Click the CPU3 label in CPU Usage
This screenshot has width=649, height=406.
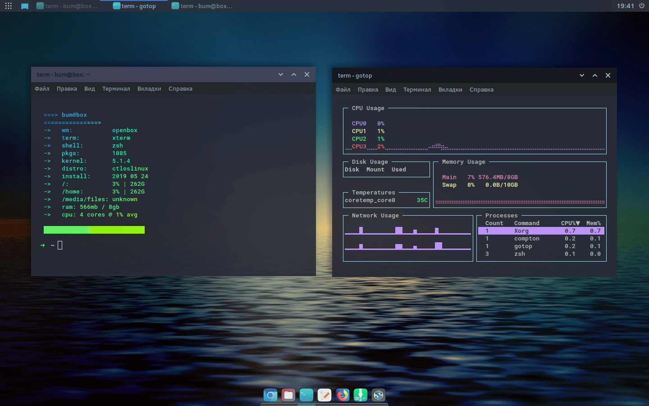(x=359, y=147)
